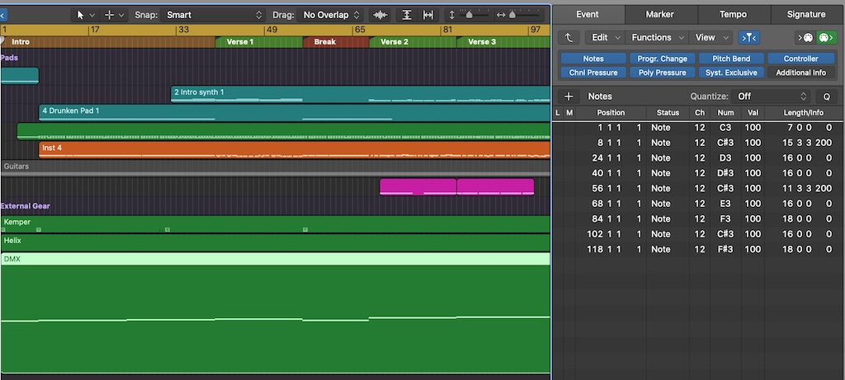Toggle the Syst. Exclusive event filter

tap(731, 73)
